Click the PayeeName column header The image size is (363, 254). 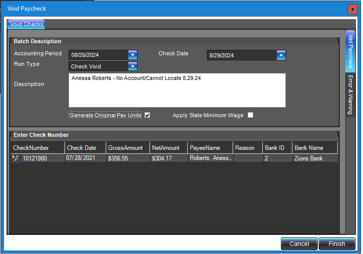tap(210, 148)
